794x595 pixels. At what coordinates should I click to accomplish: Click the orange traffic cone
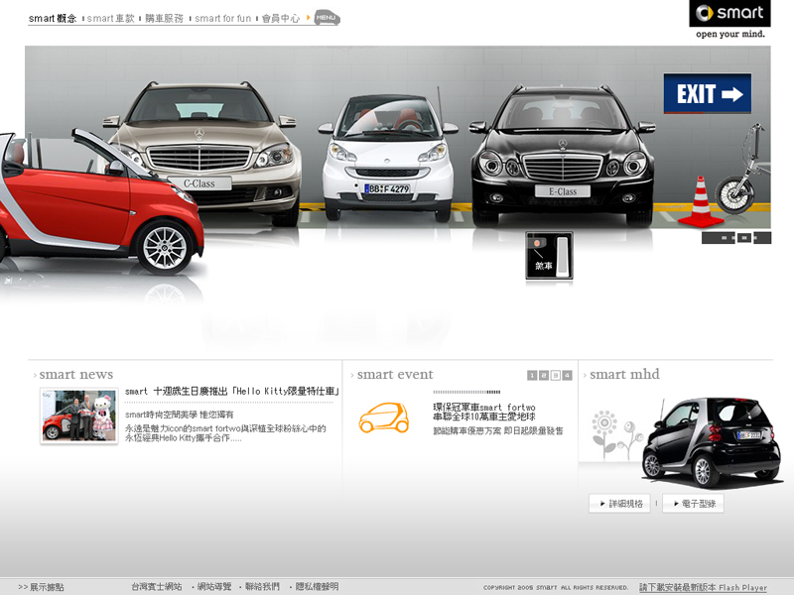(701, 202)
